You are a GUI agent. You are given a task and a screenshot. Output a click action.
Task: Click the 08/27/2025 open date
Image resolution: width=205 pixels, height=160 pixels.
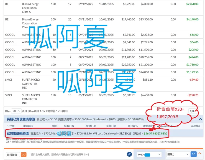point(86,57)
